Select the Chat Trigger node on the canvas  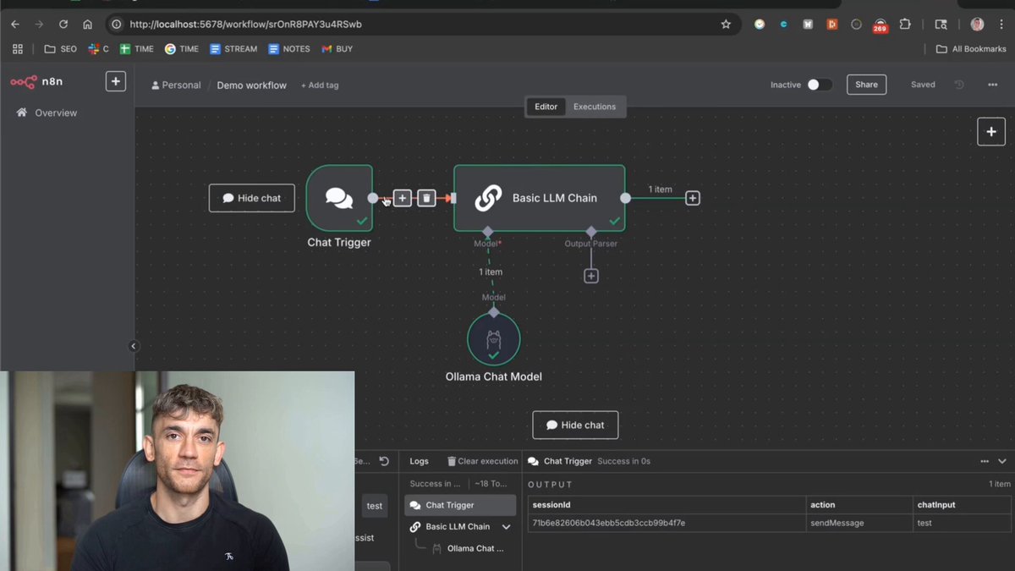tap(339, 198)
